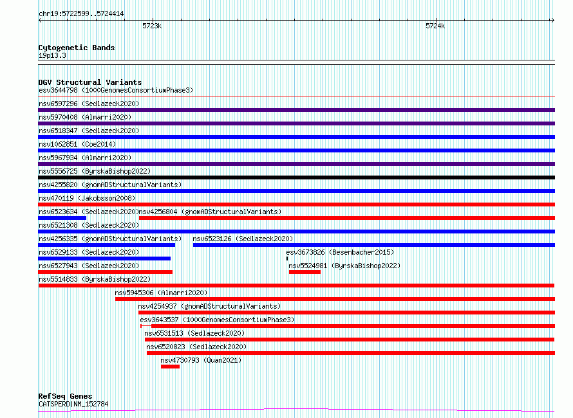Viewport: 573px width, 418px height.
Task: Click the red bar of nsv470119 (Jakobsson2008)
Action: (296, 204)
